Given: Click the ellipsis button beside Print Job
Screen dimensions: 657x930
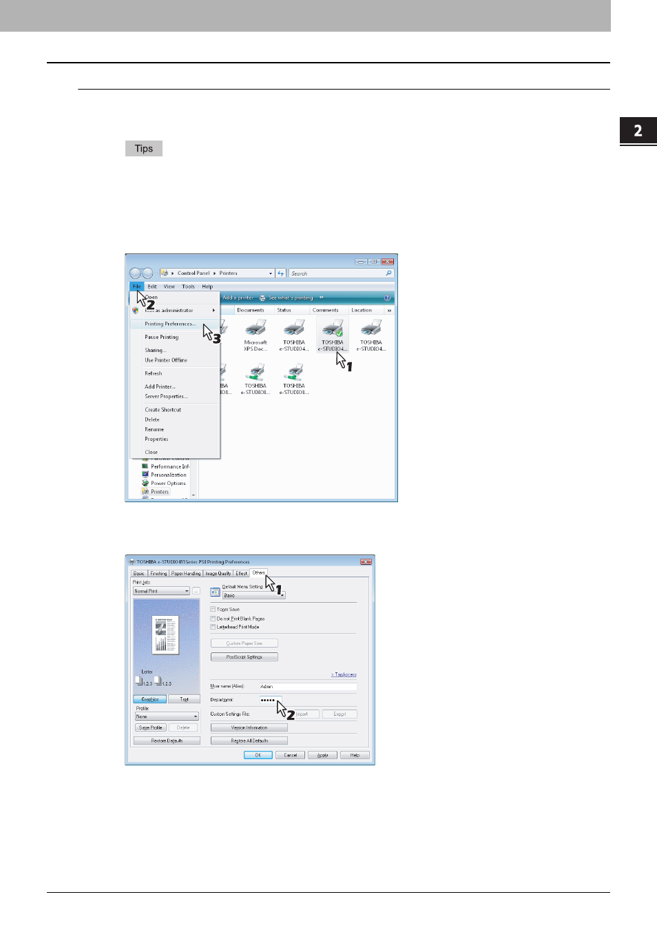Looking at the screenshot, I should click(x=196, y=591).
